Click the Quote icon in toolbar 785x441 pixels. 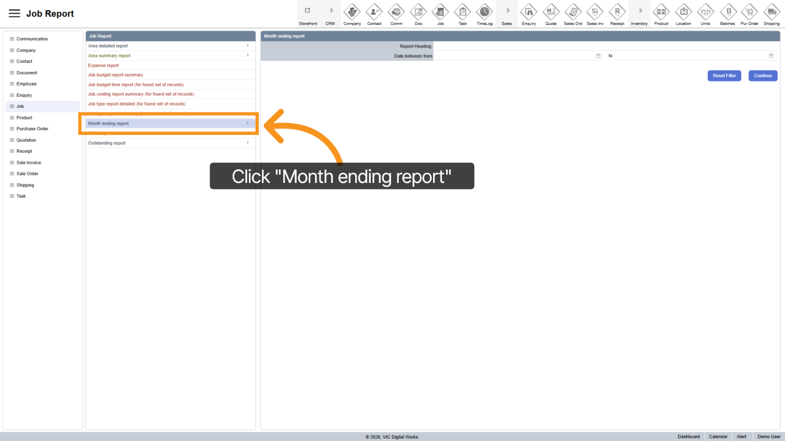click(x=551, y=12)
